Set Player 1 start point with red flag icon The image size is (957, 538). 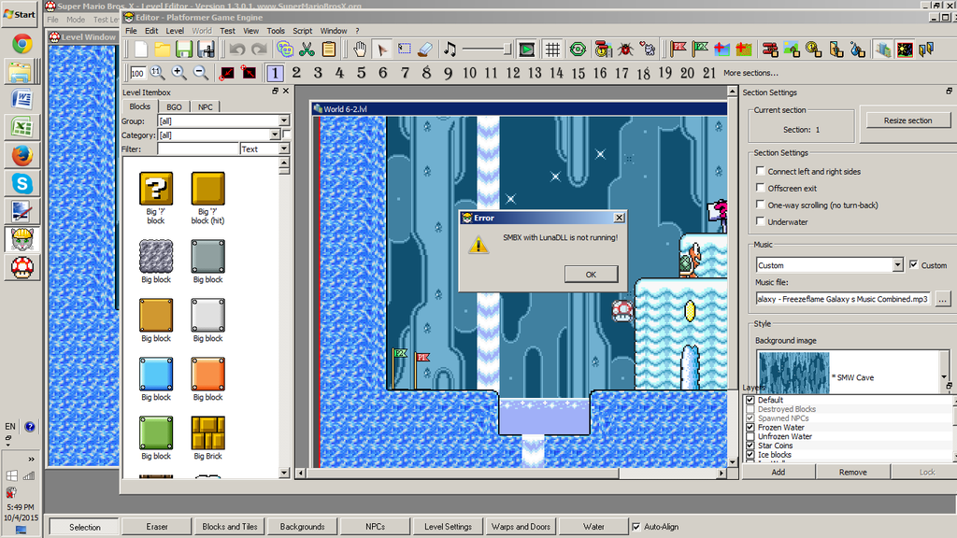(678, 50)
